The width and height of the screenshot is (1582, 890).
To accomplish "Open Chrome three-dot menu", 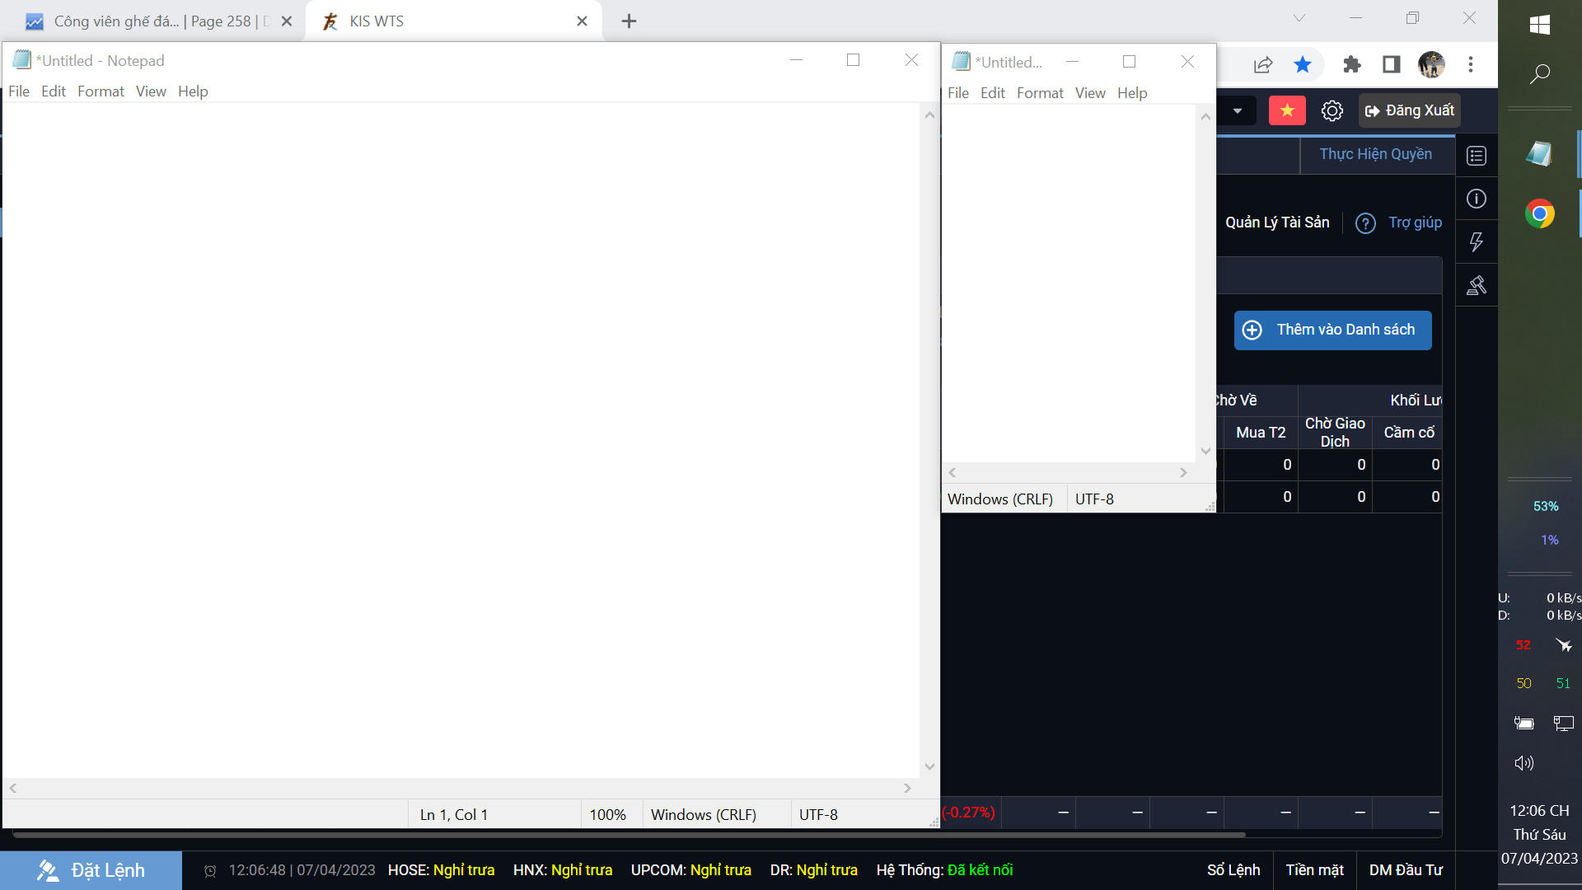I will pos(1471,64).
